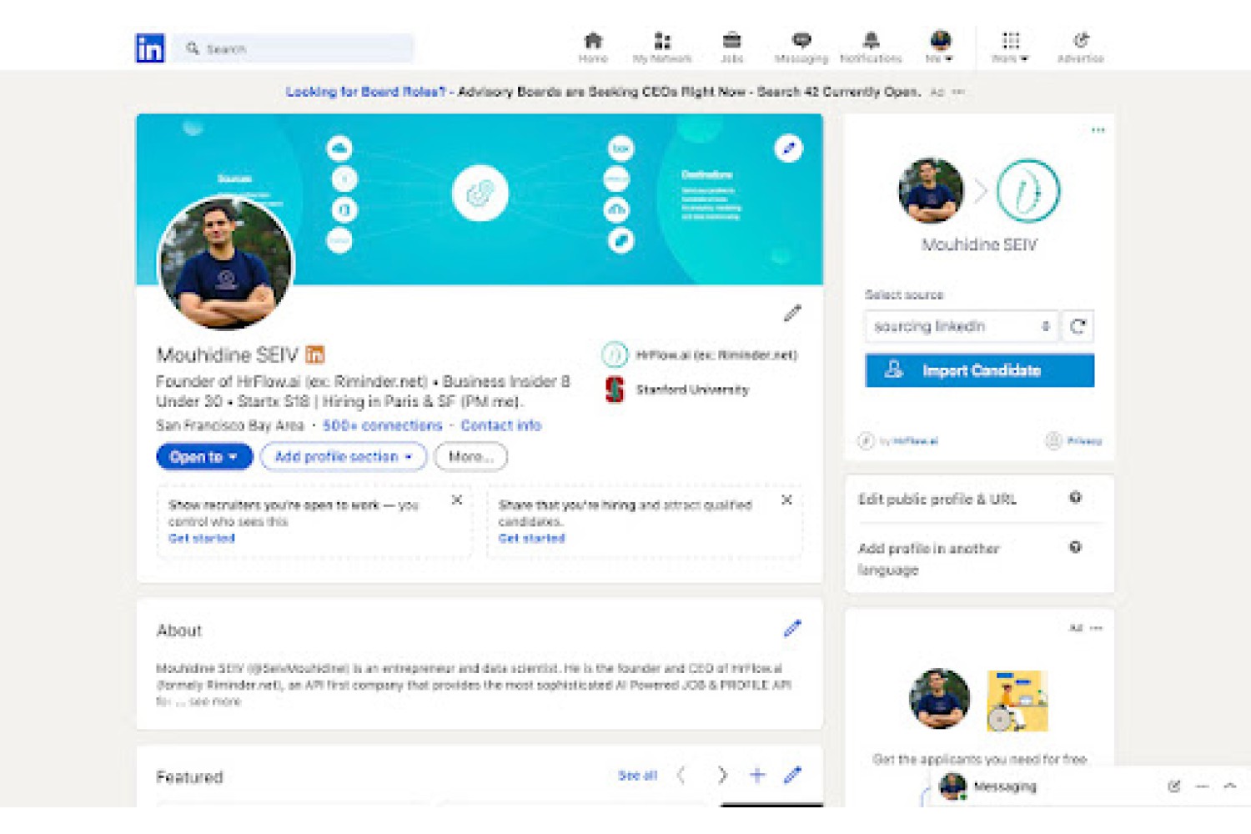This screenshot has width=1251, height=834.
Task: Open 500+ connections link
Action: coord(383,425)
